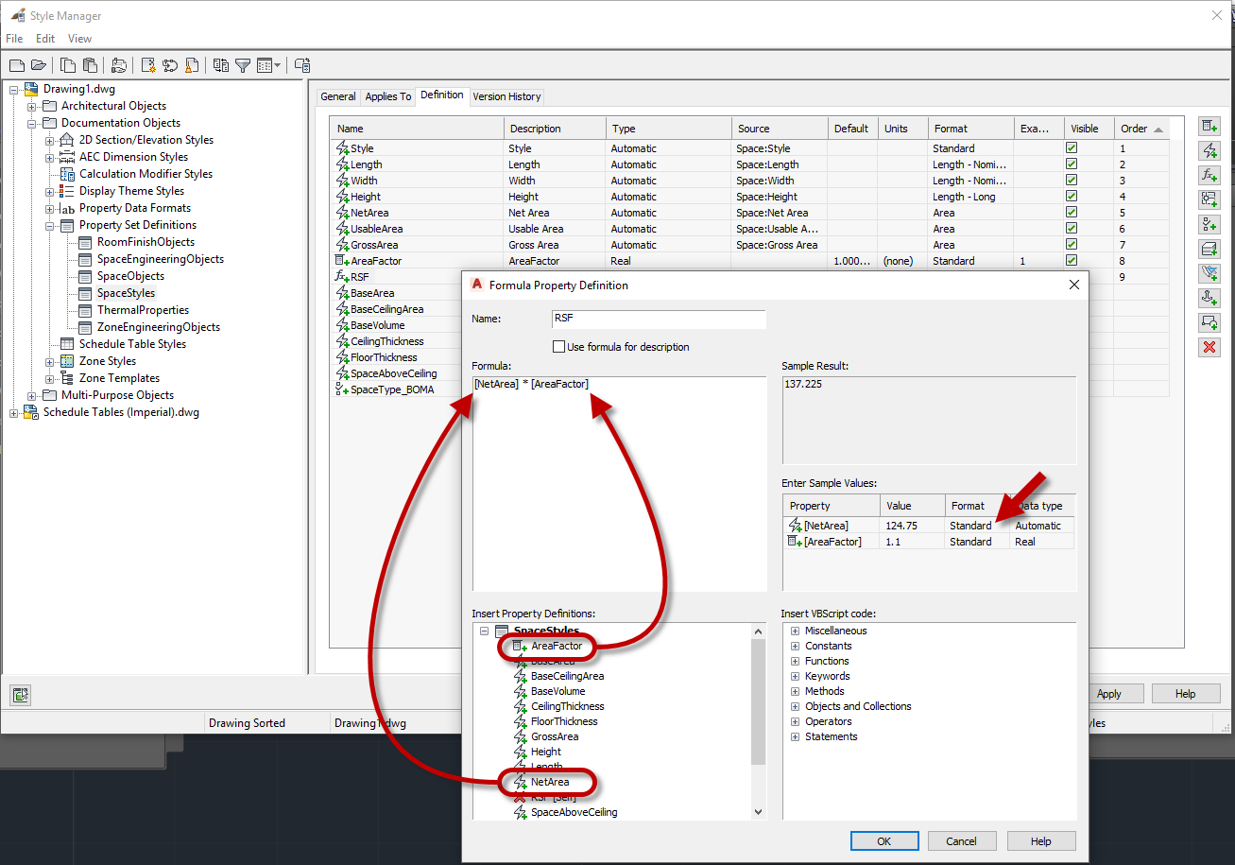This screenshot has width=1235, height=865.
Task: Open the Edit menu
Action: (43, 39)
